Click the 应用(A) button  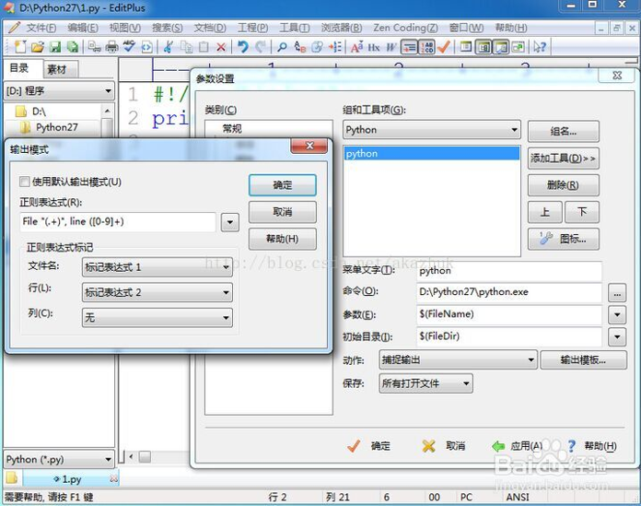518,446
